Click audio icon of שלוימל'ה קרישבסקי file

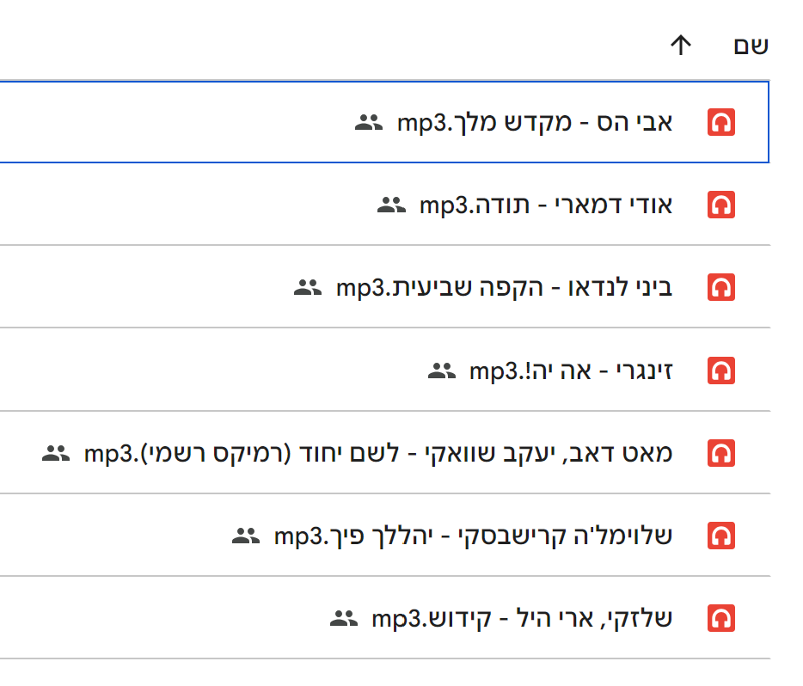[x=721, y=536]
